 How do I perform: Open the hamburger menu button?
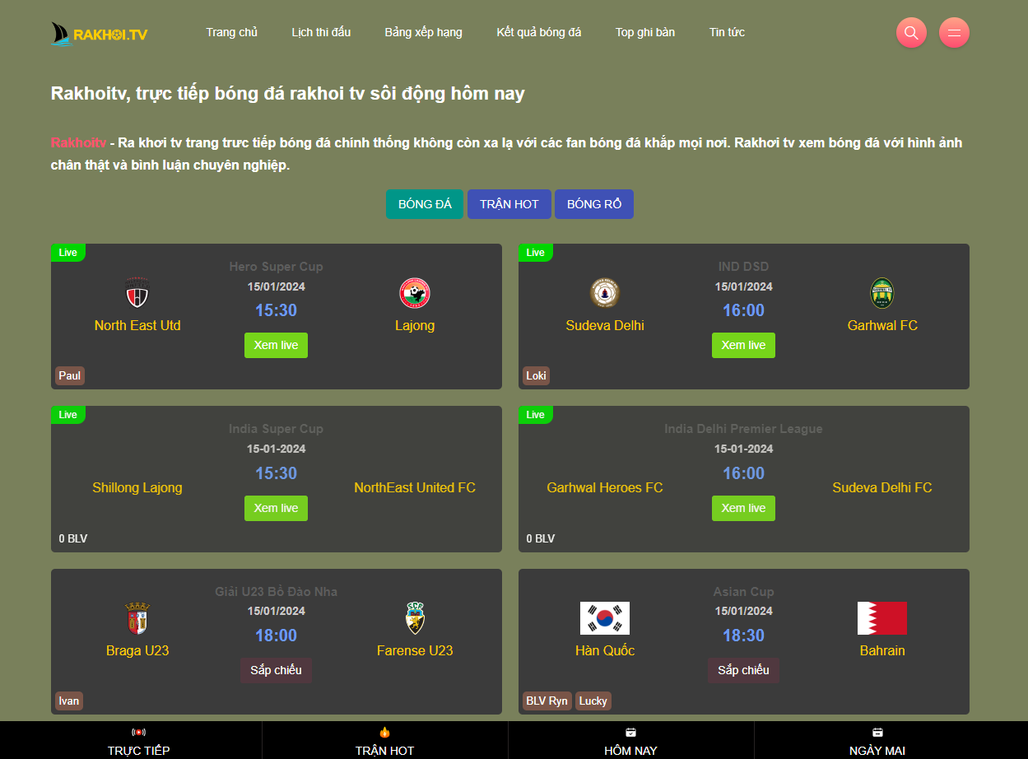955,33
